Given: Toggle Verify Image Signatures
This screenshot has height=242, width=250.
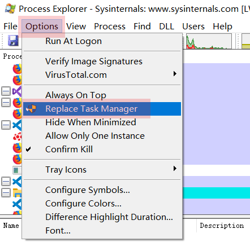Looking at the screenshot, I should (x=102, y=61).
